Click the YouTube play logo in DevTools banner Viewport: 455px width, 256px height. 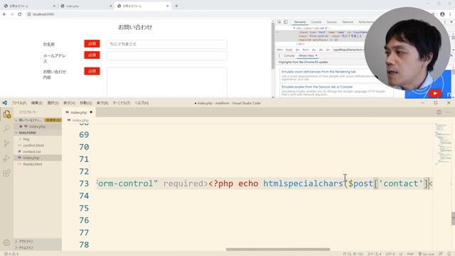tap(434, 93)
